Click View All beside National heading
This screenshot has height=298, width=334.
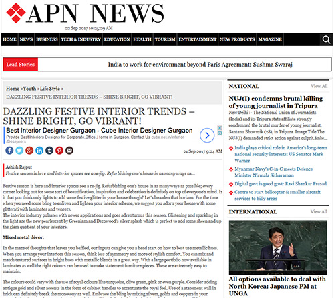pyautogui.click(x=319, y=86)
